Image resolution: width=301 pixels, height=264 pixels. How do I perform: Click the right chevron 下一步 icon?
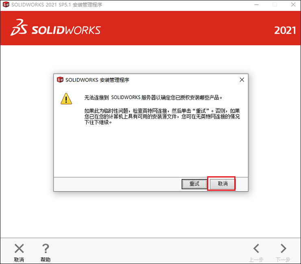tap(283, 249)
